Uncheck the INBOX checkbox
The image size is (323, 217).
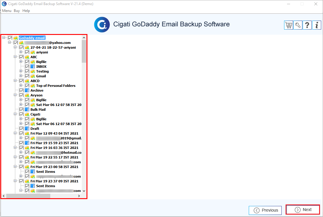click(x=27, y=67)
